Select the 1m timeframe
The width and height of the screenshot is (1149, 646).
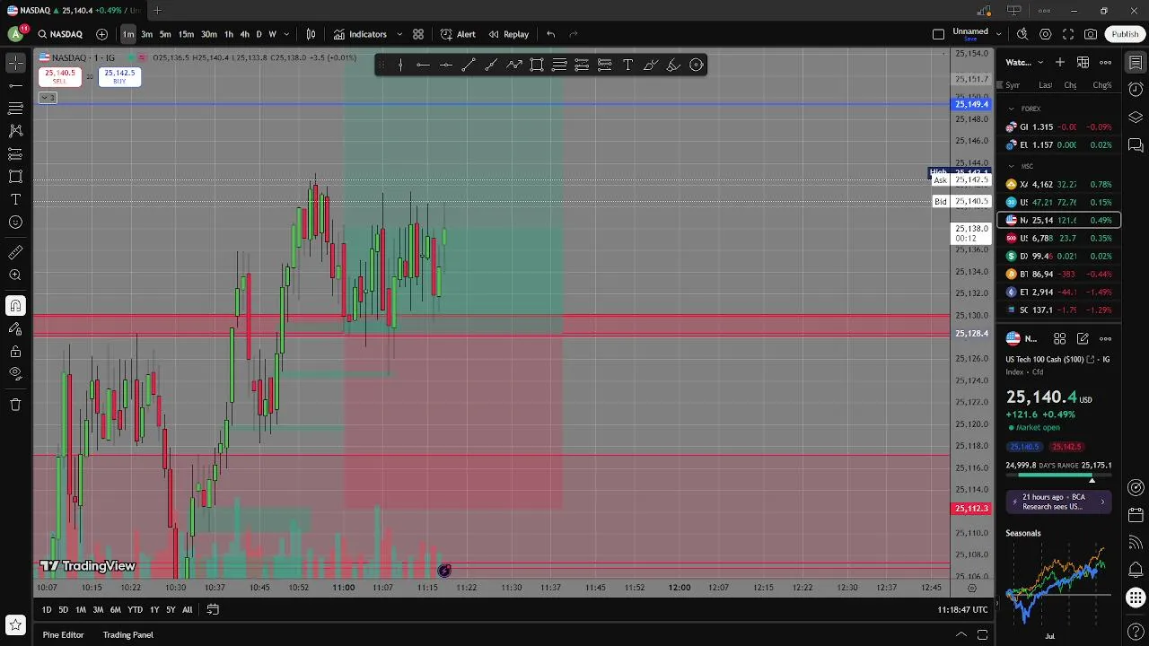[128, 34]
